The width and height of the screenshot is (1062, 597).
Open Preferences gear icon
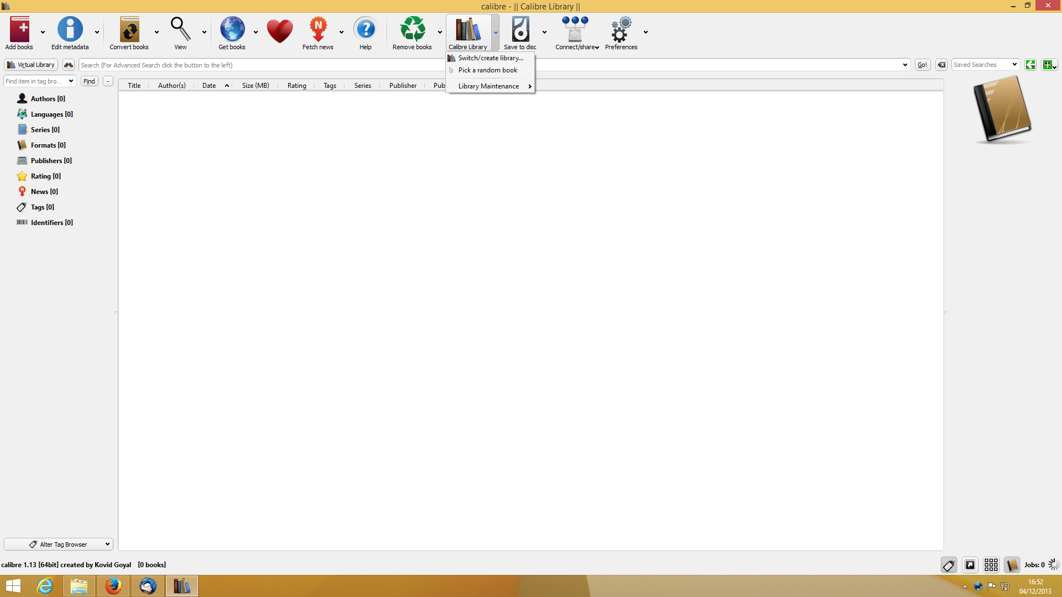click(x=621, y=30)
